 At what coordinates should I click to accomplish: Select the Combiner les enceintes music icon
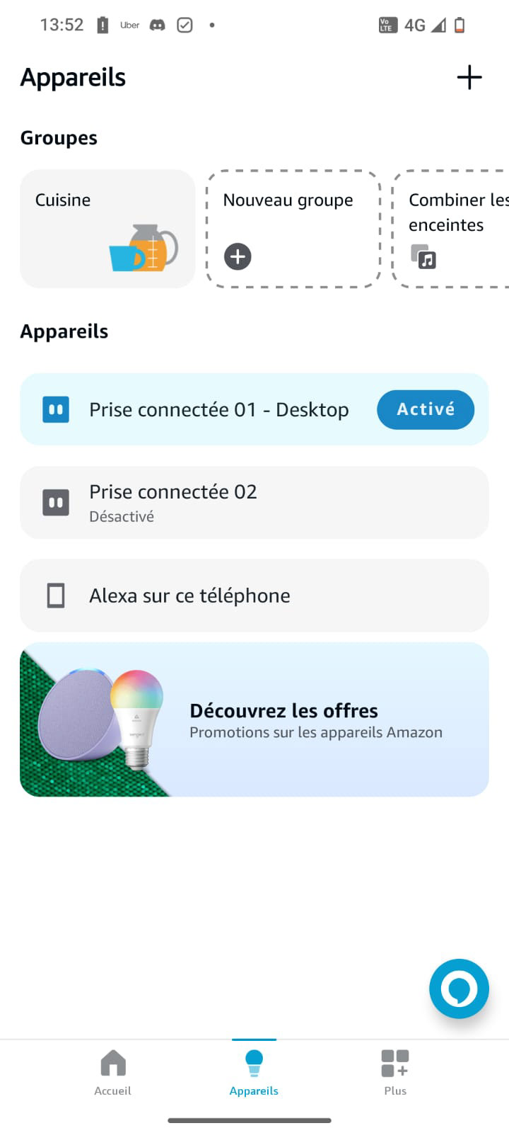pos(423,256)
